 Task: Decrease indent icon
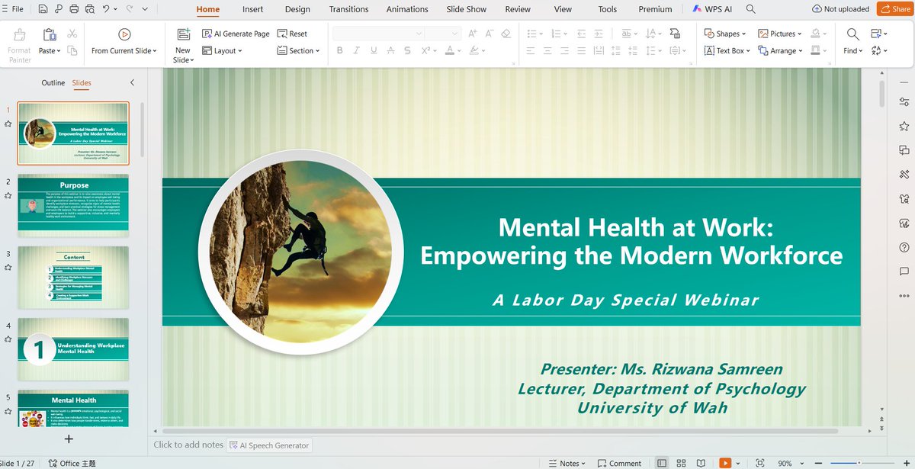[581, 34]
